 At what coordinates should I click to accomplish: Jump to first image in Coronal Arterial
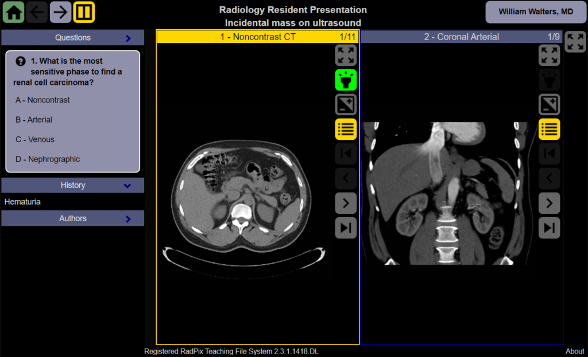pos(550,154)
